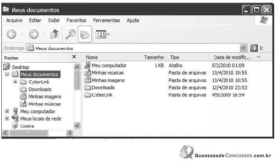Image resolution: width=276 pixels, height=166 pixels.
Task: Close the Pastas folder pane
Action: pos(74,57)
